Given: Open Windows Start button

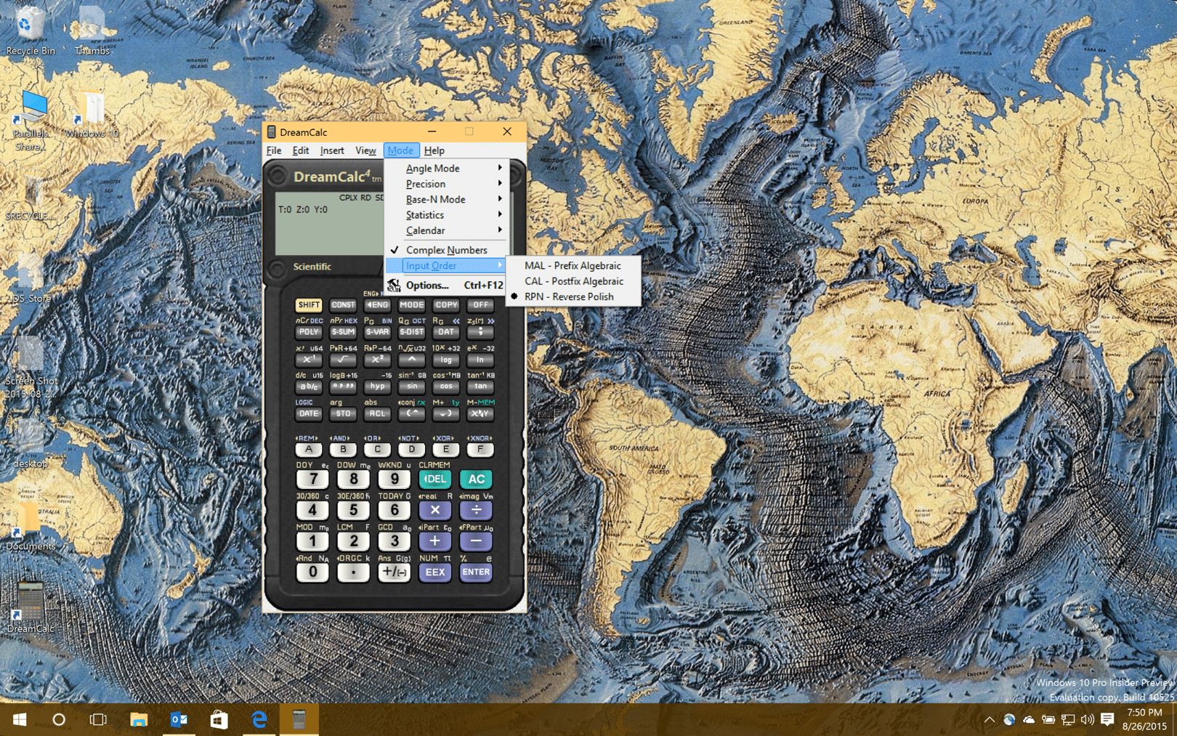Looking at the screenshot, I should 20,719.
